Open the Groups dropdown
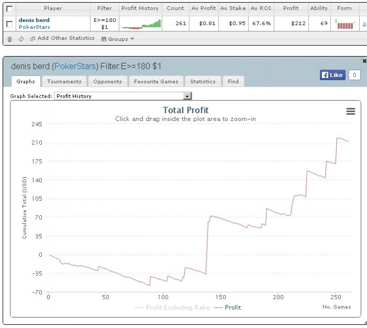 tap(118, 39)
